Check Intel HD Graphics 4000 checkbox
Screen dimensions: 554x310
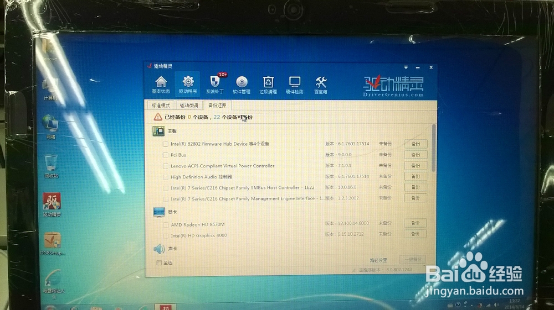coord(166,235)
